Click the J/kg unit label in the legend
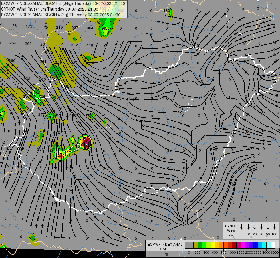 pos(165,254)
